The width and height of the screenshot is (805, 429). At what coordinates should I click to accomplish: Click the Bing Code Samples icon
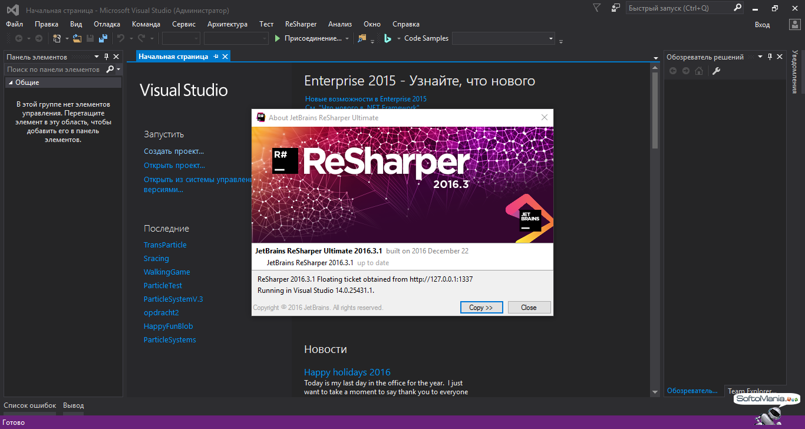pos(388,38)
